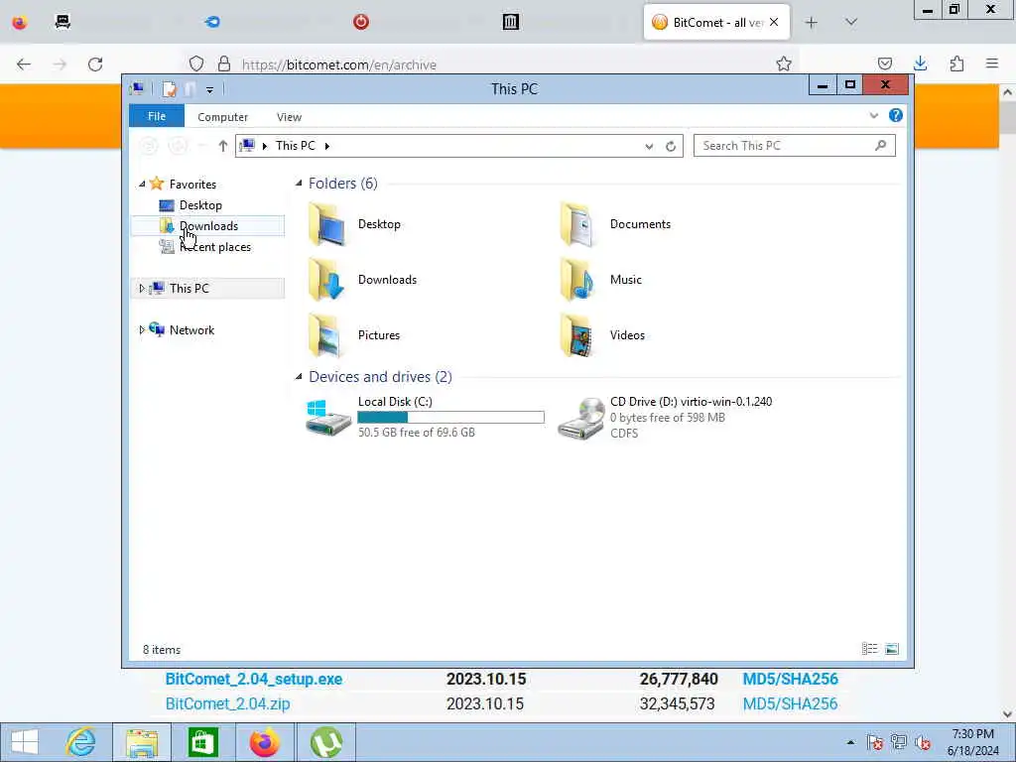Select CD Drive (D:) virtio-win
This screenshot has height=762, width=1016.
point(666,417)
